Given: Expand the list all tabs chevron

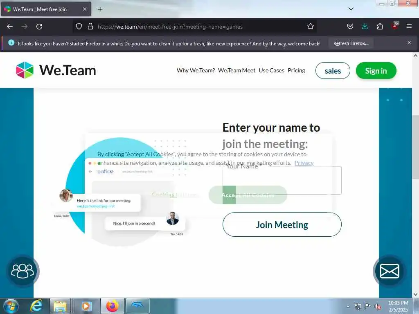Looking at the screenshot, I should click(x=351, y=9).
